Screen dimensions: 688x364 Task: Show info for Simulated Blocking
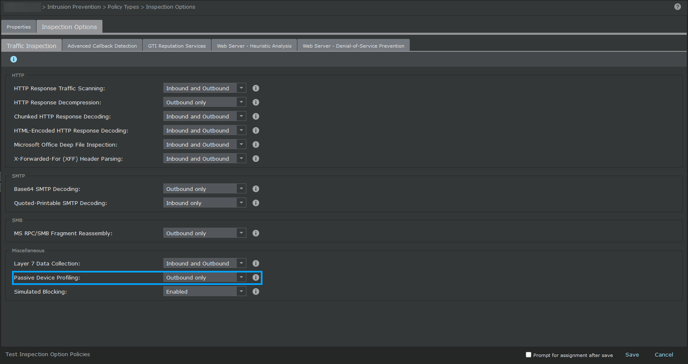point(256,292)
